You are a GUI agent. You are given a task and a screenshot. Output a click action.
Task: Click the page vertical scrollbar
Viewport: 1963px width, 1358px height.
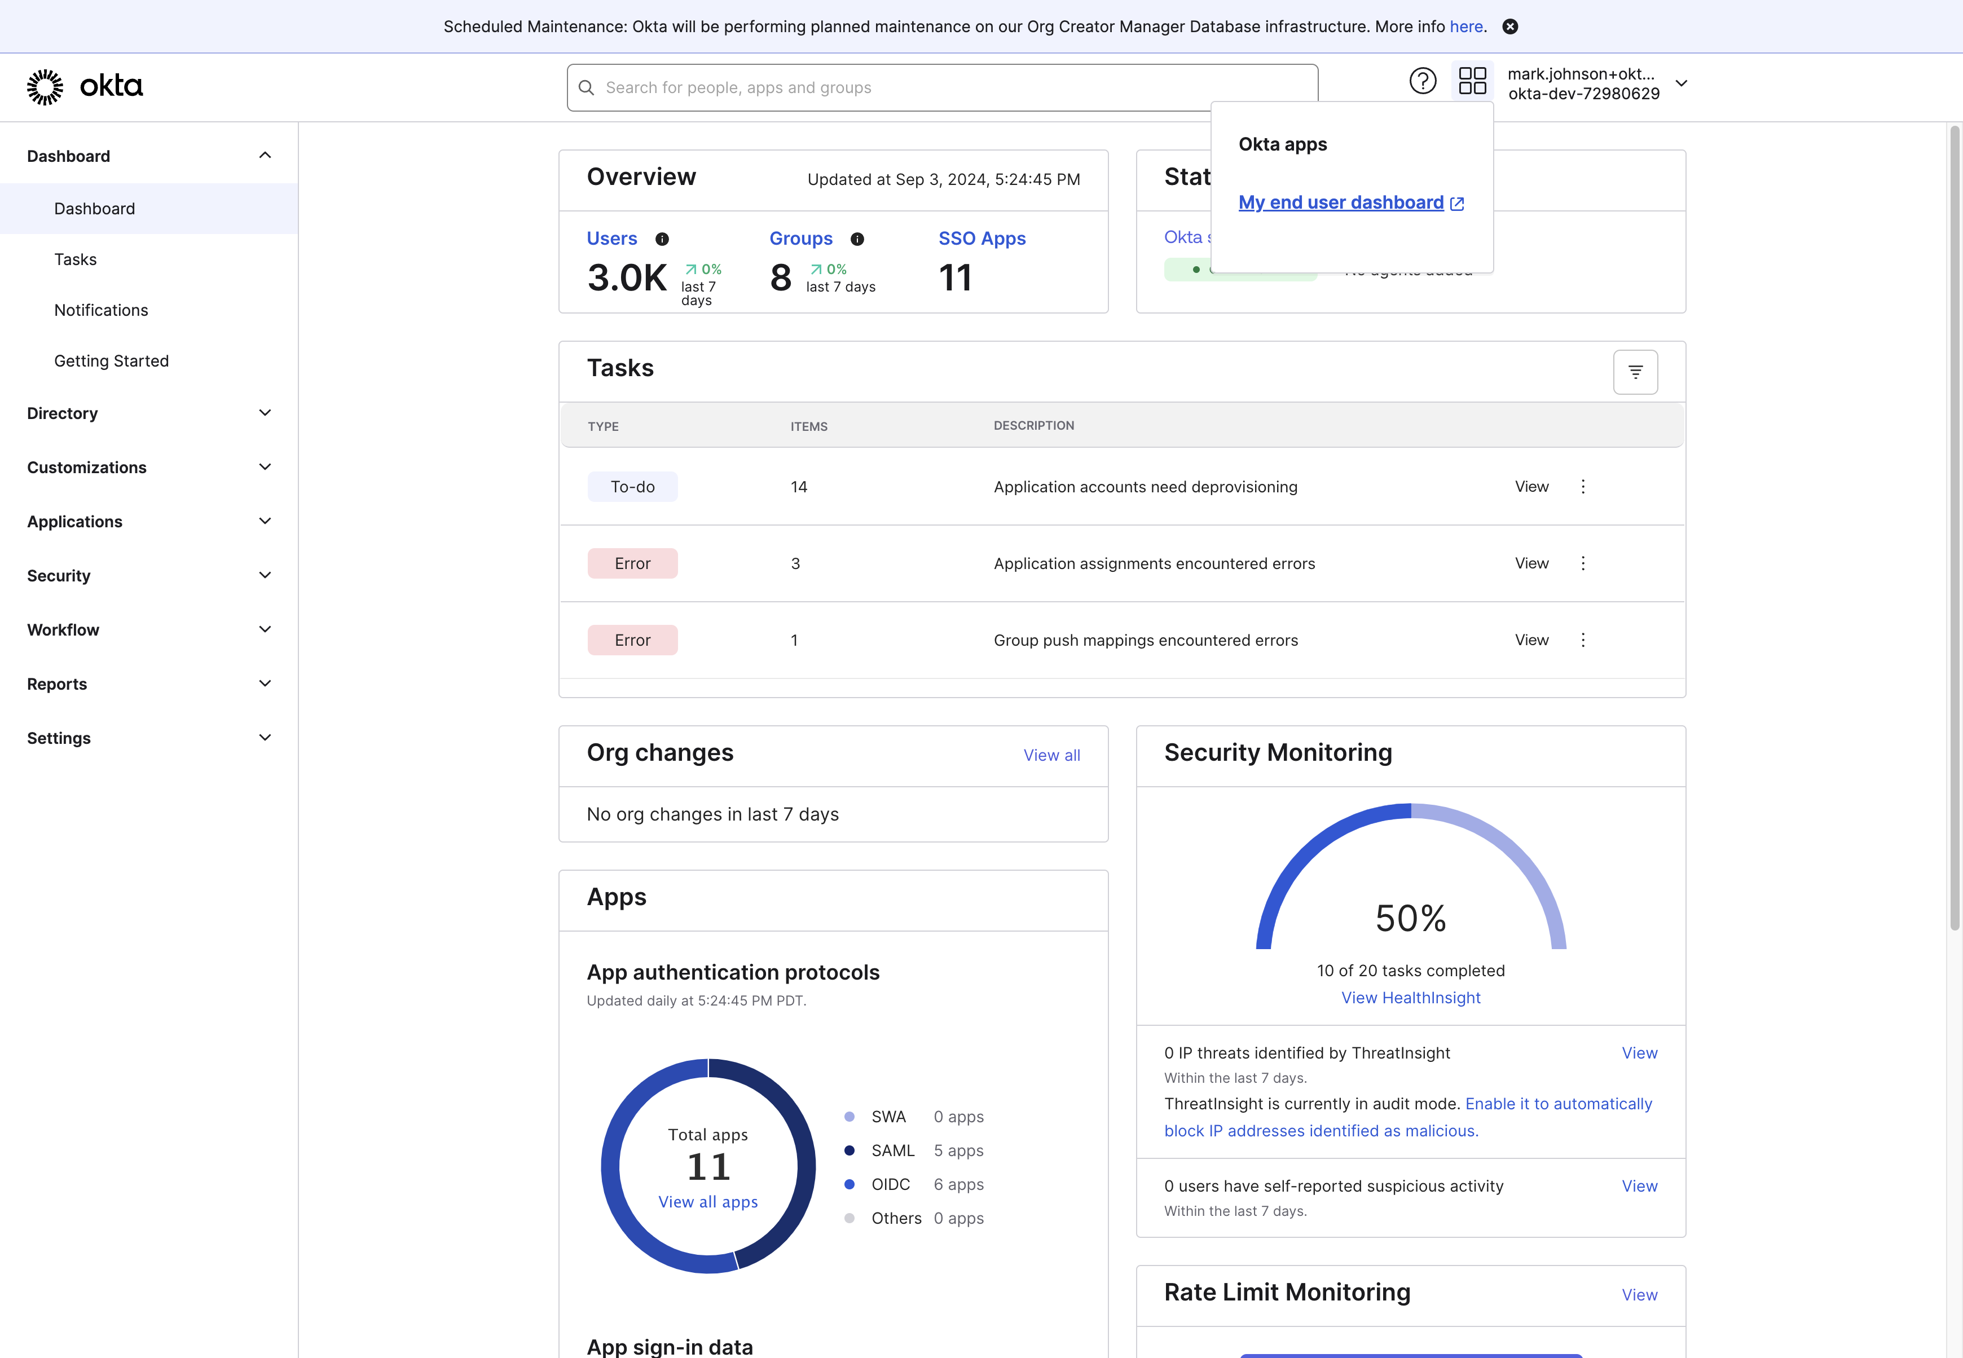tap(1955, 527)
